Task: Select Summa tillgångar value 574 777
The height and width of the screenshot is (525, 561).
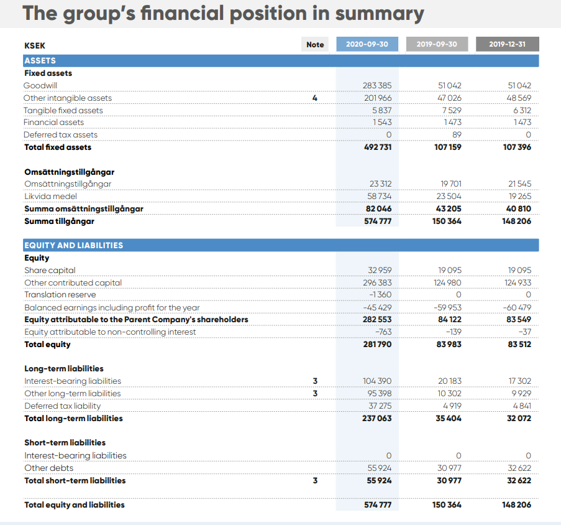Action: pyautogui.click(x=377, y=221)
